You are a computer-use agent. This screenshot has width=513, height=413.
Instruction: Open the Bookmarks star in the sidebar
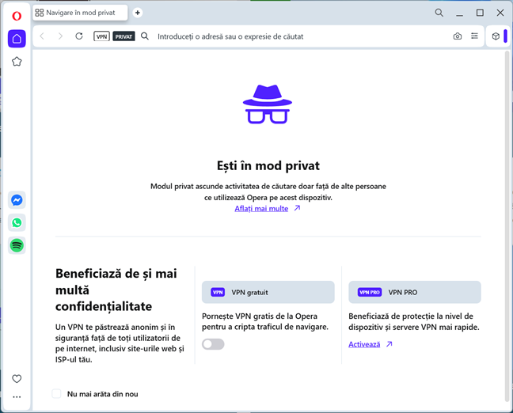point(17,62)
